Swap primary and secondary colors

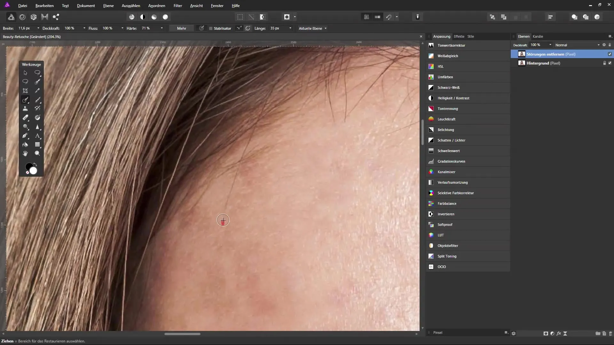[x=35, y=165]
